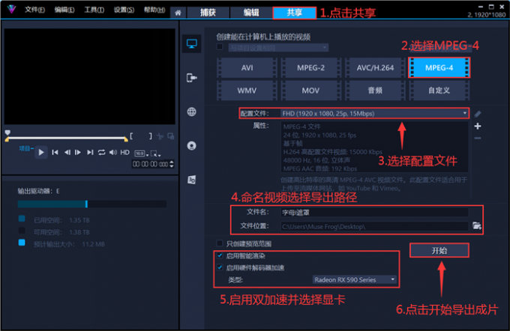Click the timecode stepper arrows
510x331 pixels.
[172, 164]
